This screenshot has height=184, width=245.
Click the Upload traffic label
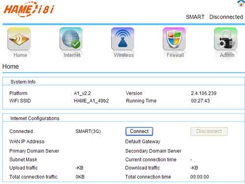click(24, 168)
